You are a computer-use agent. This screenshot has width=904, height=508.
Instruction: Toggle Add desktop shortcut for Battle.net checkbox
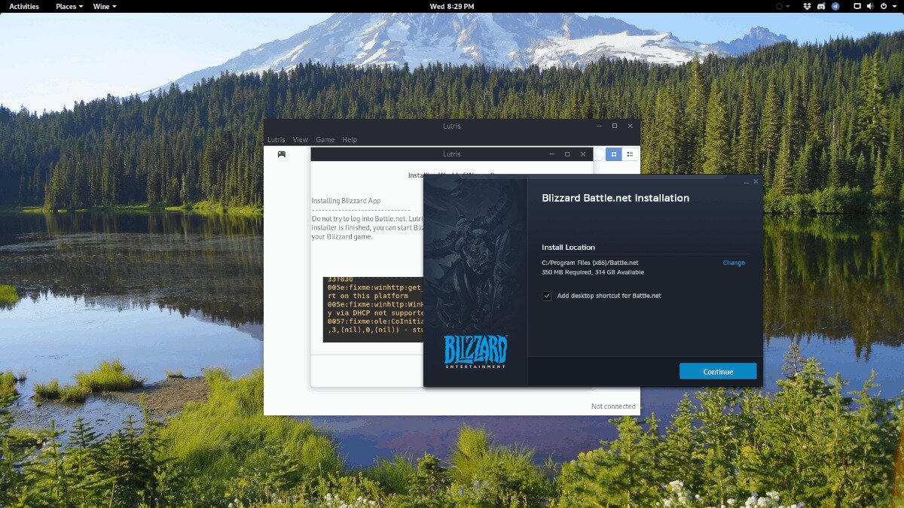coord(546,296)
